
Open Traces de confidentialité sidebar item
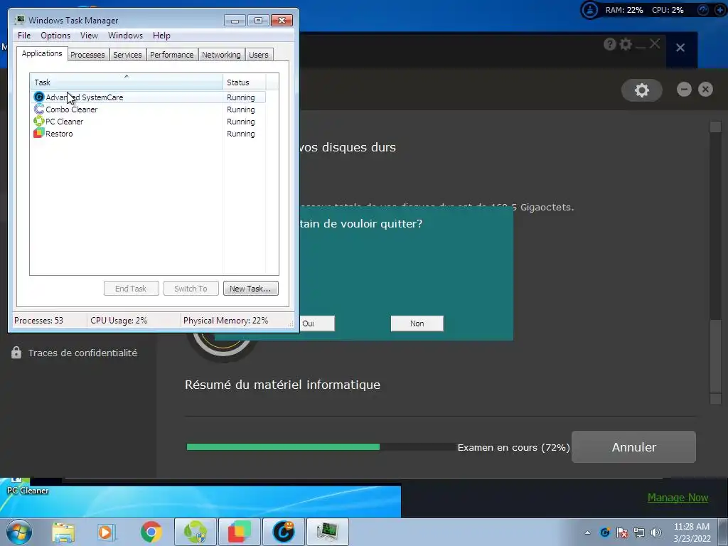pos(74,353)
